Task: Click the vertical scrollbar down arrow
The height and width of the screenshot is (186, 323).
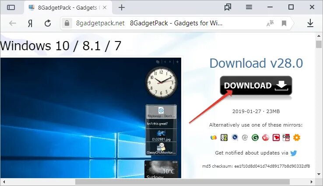Action: (319, 174)
